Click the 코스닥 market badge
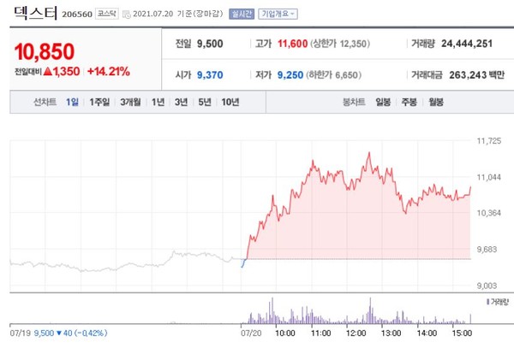Image resolution: width=514 pixels, height=348 pixels. point(107,15)
